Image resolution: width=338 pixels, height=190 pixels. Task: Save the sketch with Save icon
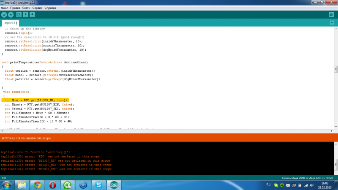pyautogui.click(x=32, y=15)
